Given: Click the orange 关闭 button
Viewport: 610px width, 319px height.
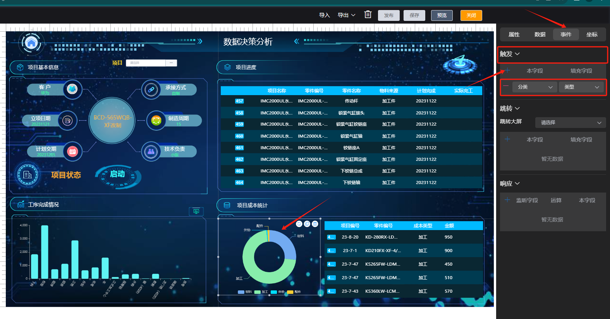Looking at the screenshot, I should click(471, 15).
